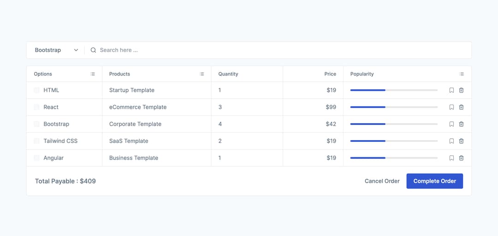Bookmark the eCommerce Template row
The width and height of the screenshot is (498, 236).
click(x=451, y=107)
